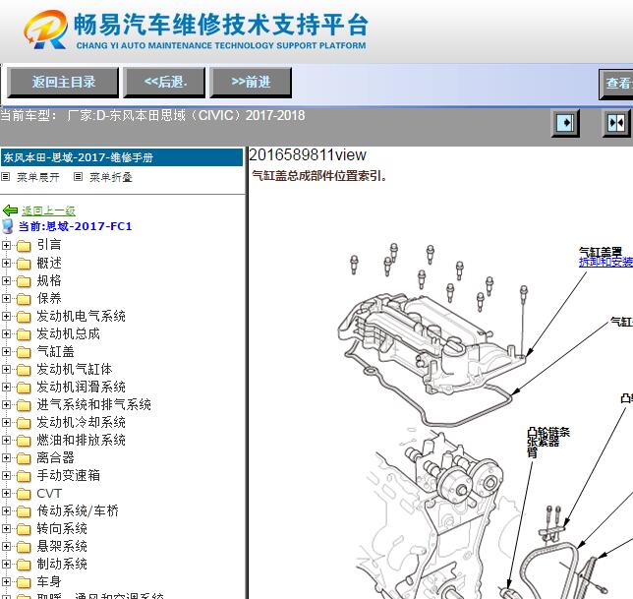633x599 pixels.
Task: Click the CVT folder icon
Action: (x=24, y=495)
